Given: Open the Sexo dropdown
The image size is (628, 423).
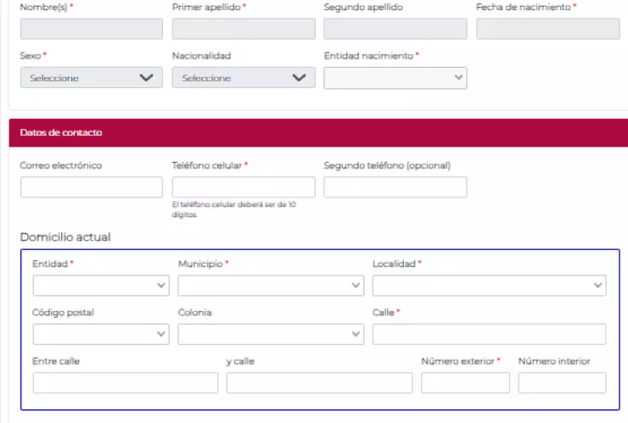Looking at the screenshot, I should click(91, 78).
